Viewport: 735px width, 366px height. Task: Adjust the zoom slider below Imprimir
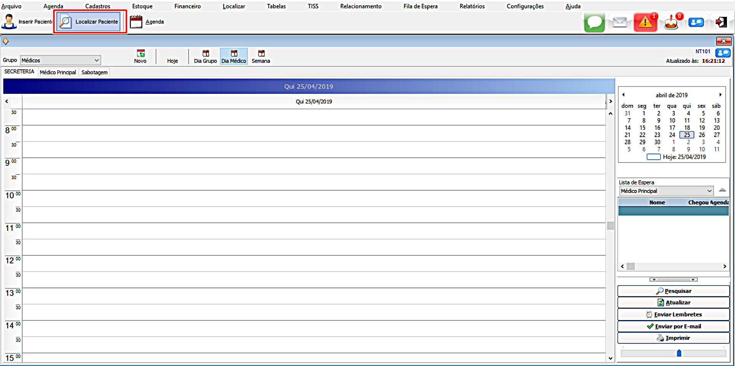click(679, 353)
